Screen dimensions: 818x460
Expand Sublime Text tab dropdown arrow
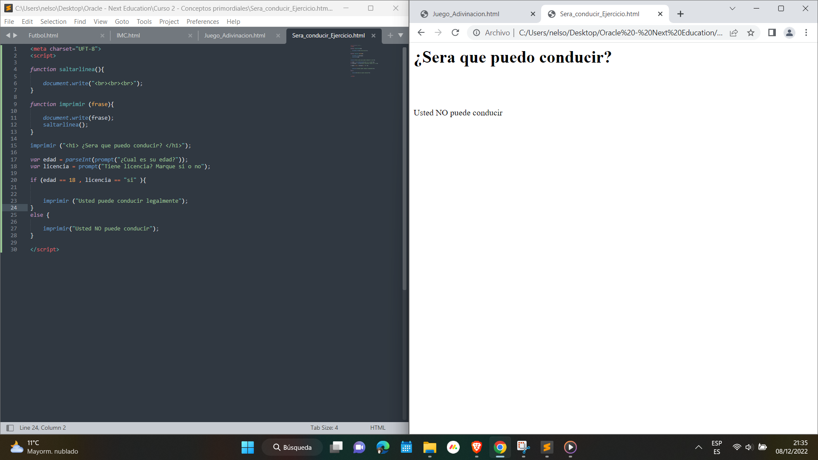[x=400, y=35]
